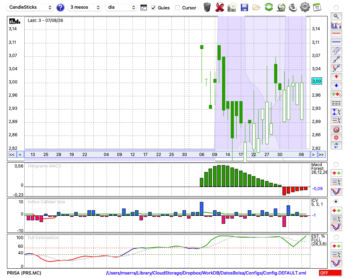The image size is (347, 278).
Task: Select the Full Estocastico panel radio button
Action: coord(336,237)
